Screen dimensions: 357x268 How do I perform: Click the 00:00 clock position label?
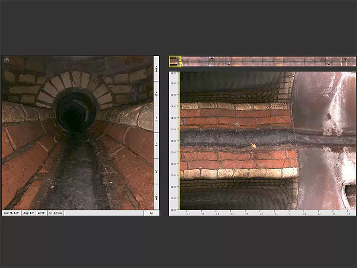coord(173,209)
